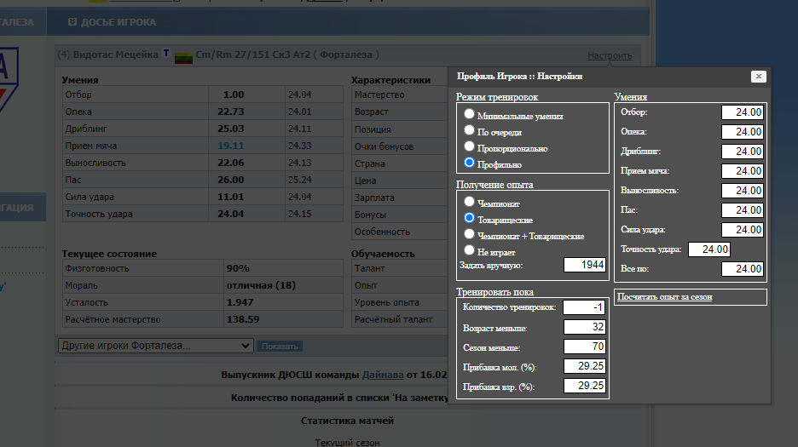Open the Другие игроки Форталеза dropdown

[156, 346]
